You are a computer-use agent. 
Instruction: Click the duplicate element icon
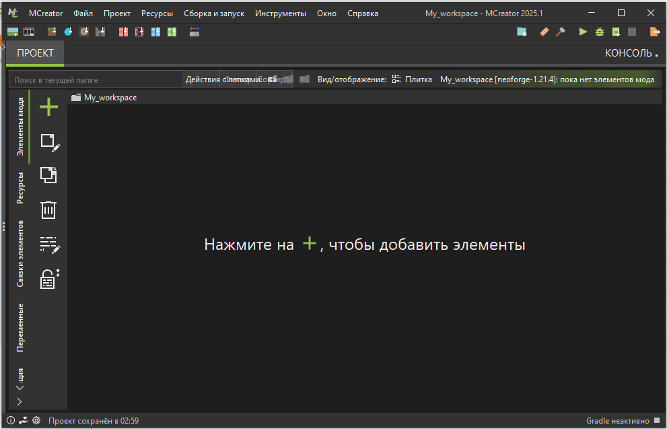point(48,175)
